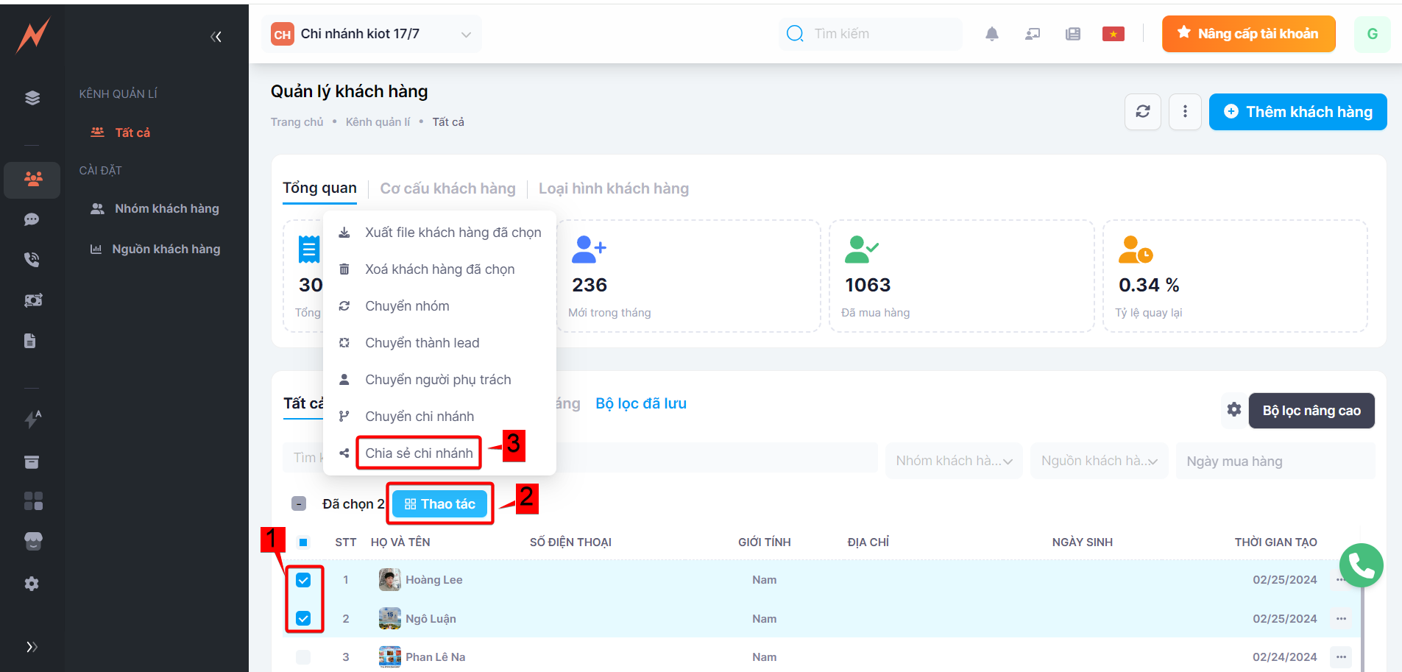Open the Chi nhánh kiot 17/7 dropdown
This screenshot has height=672, width=1402.
pyautogui.click(x=372, y=34)
